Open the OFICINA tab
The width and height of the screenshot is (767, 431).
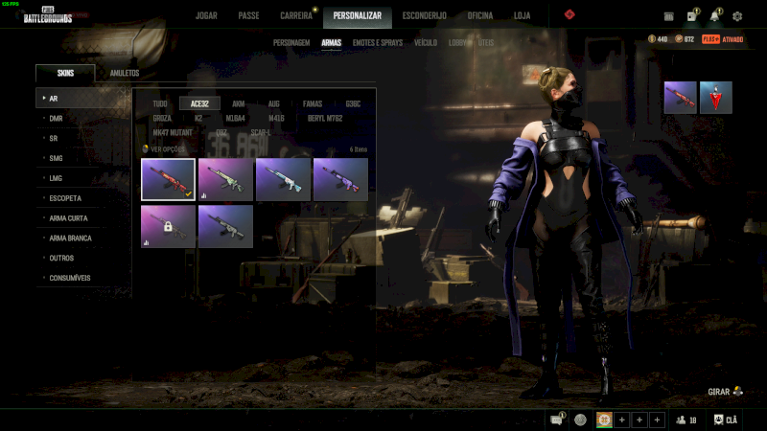pos(480,15)
